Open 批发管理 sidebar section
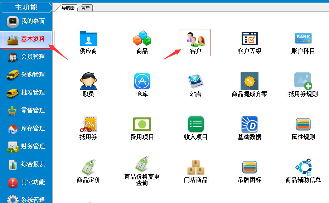The image size is (329, 203). coord(26,93)
